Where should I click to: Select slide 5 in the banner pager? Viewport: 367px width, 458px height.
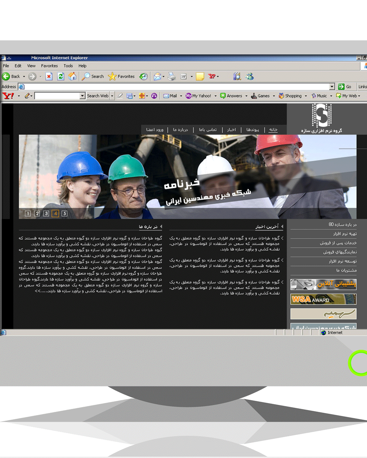tap(65, 213)
